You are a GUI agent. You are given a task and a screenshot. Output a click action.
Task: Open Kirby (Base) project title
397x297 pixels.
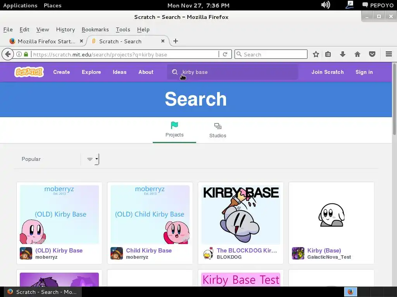coord(324,251)
